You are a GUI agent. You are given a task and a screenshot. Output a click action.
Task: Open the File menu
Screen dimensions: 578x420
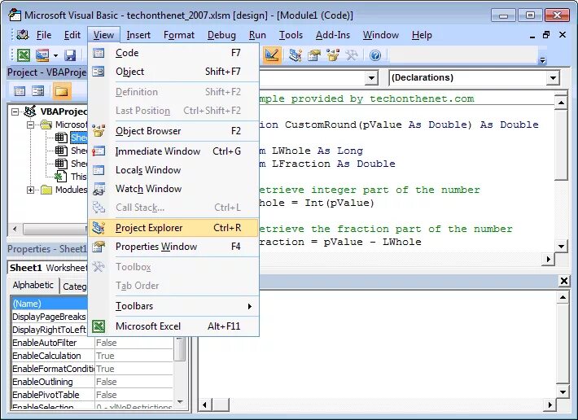[44, 35]
